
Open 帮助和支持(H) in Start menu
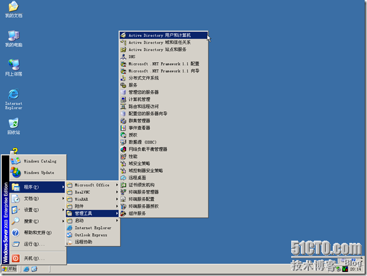pyautogui.click(x=37, y=233)
